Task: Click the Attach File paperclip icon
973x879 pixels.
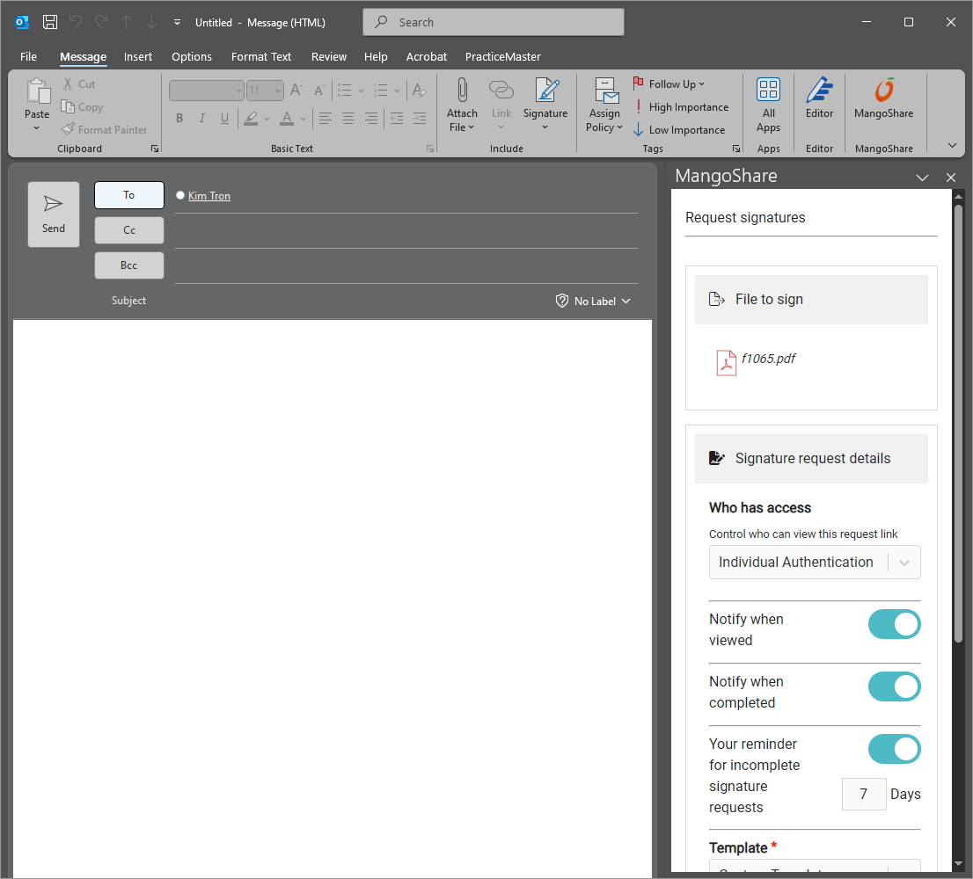Action: pos(462,91)
